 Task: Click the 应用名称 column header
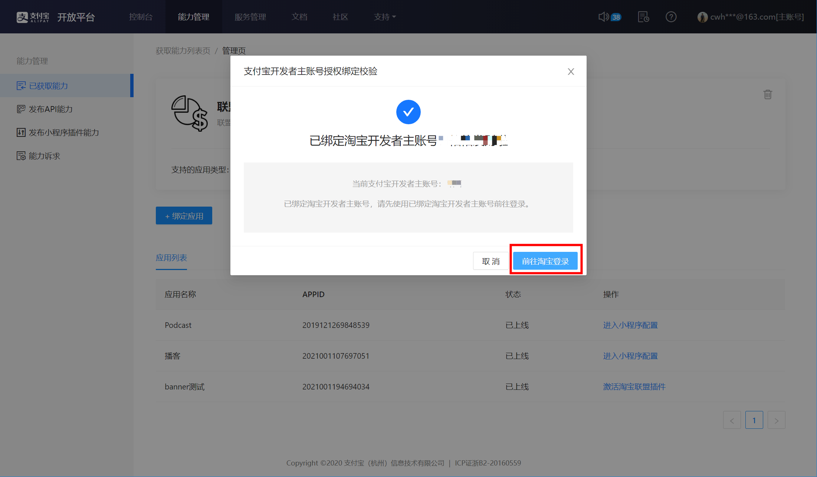click(x=180, y=295)
